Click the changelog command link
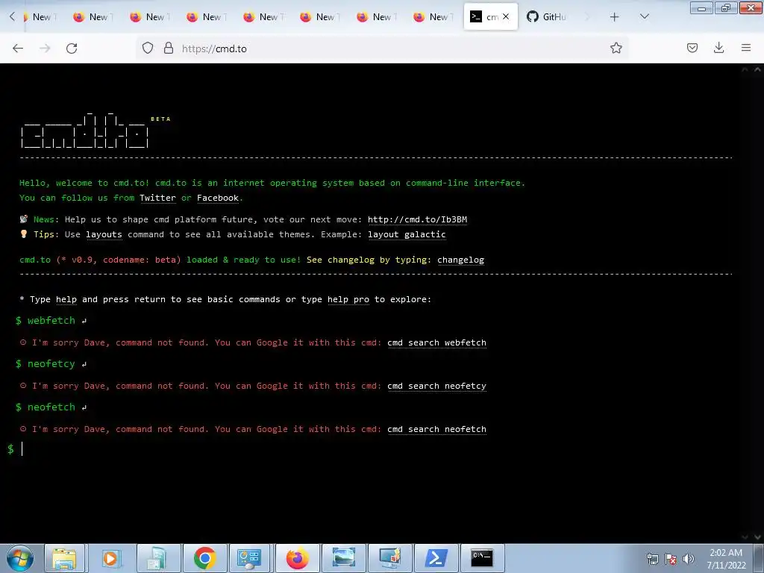 [x=460, y=260]
